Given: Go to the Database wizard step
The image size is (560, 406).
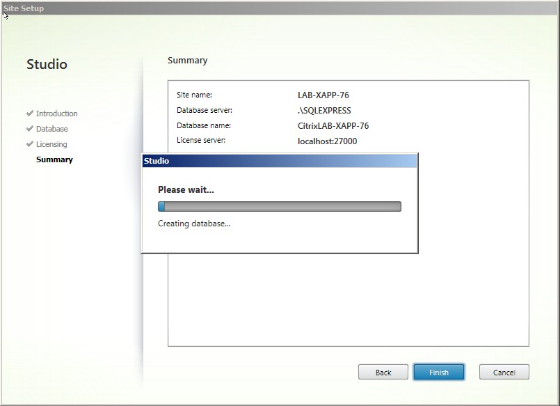Looking at the screenshot, I should pos(52,129).
